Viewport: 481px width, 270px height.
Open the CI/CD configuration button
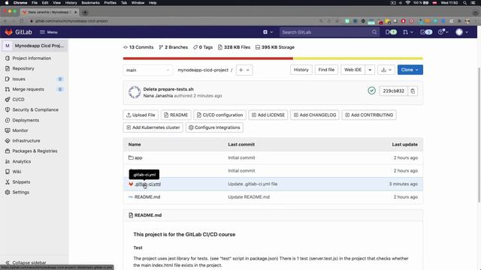point(219,115)
